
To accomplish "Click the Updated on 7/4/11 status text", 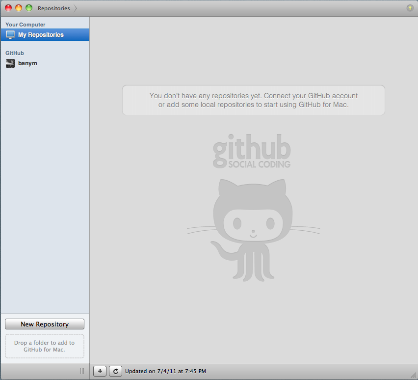I will click(165, 371).
